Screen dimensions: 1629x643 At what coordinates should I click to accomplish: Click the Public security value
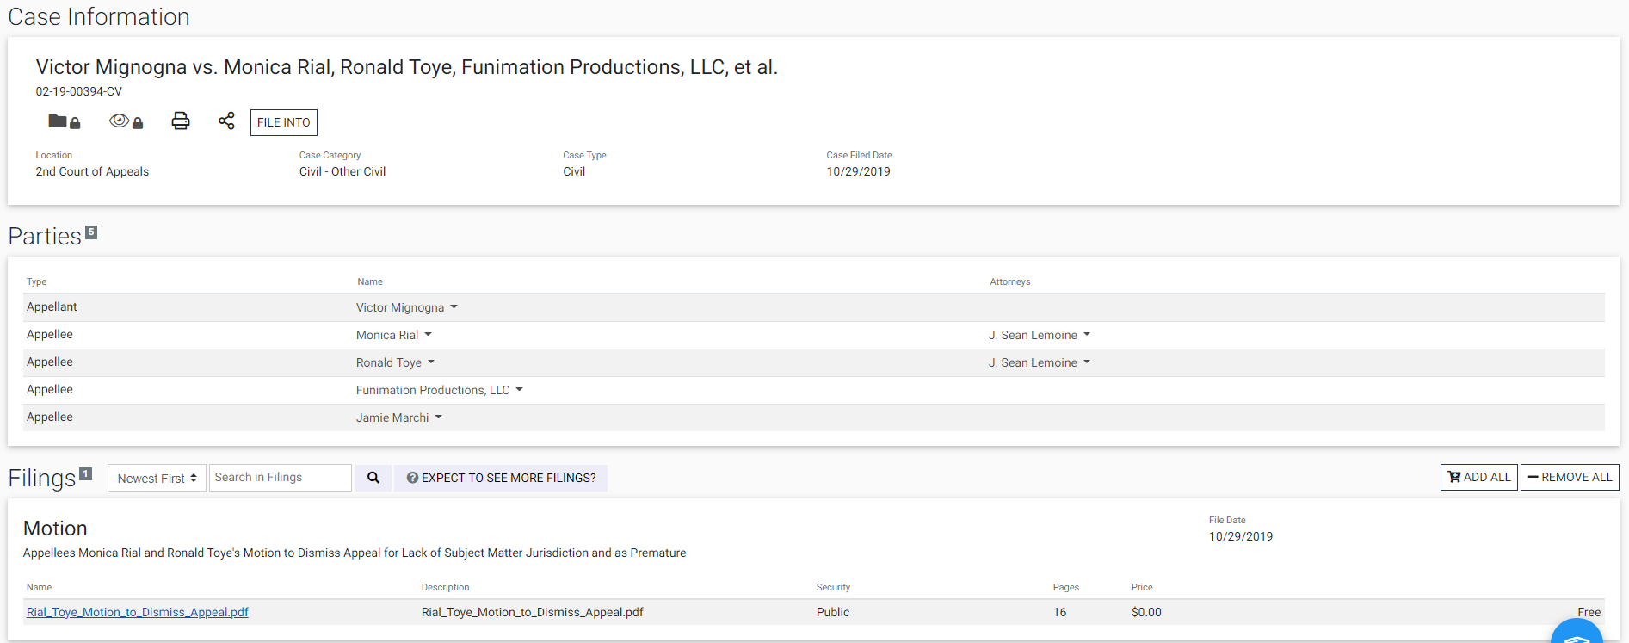pyautogui.click(x=833, y=612)
